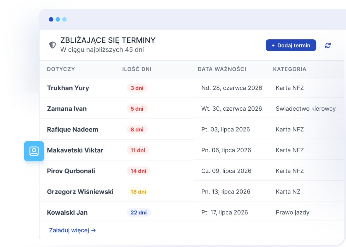Click the Dodaj termin button
346x247 pixels.
tap(291, 45)
